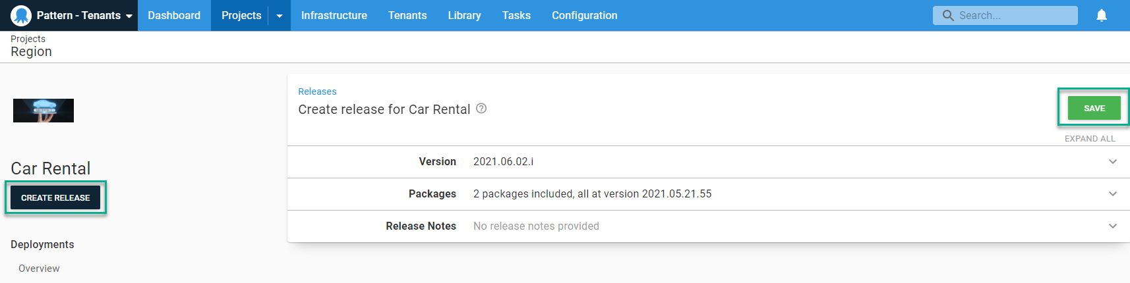Expand the Version row chevron

click(x=1112, y=162)
